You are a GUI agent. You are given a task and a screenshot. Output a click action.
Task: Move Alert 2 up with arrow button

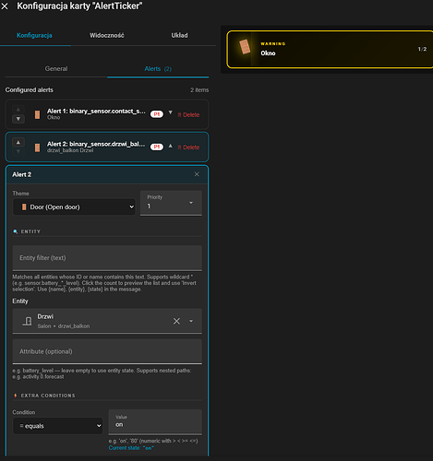tap(18, 142)
